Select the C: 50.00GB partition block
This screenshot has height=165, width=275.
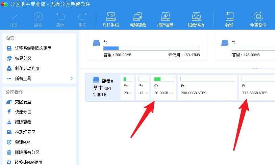coord(164,88)
